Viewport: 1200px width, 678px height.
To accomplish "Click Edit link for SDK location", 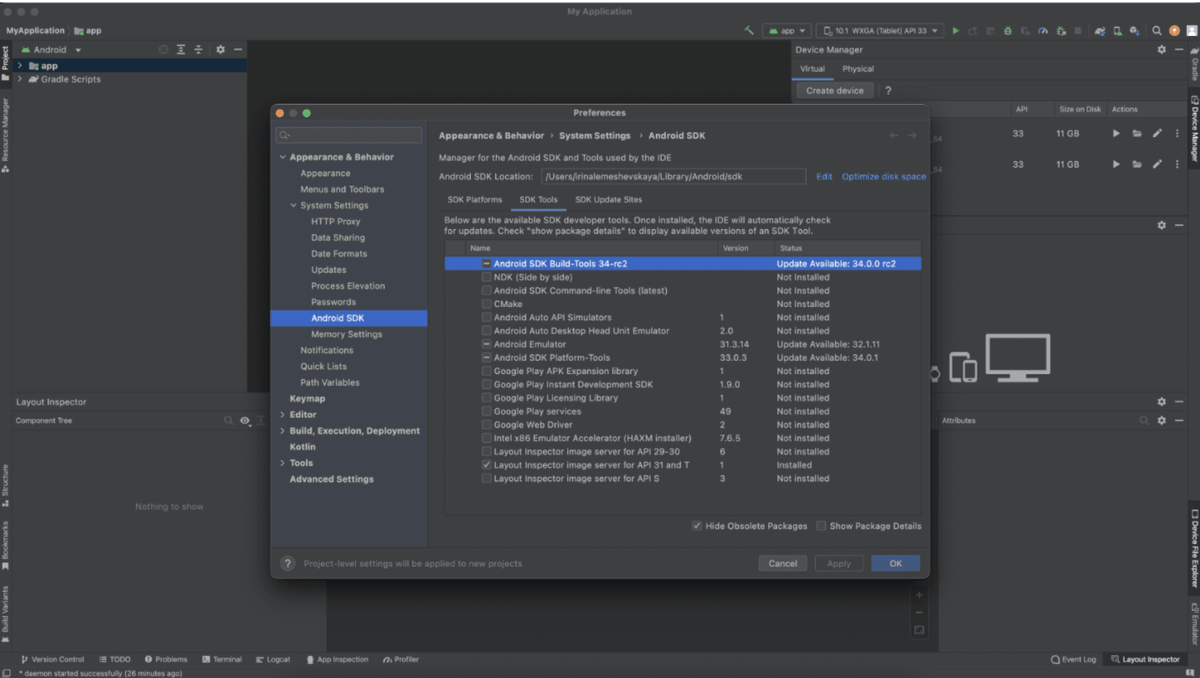I will coord(824,177).
